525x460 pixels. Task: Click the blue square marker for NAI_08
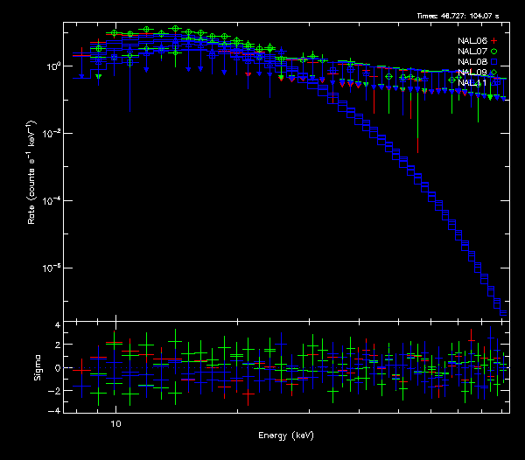pyautogui.click(x=493, y=62)
